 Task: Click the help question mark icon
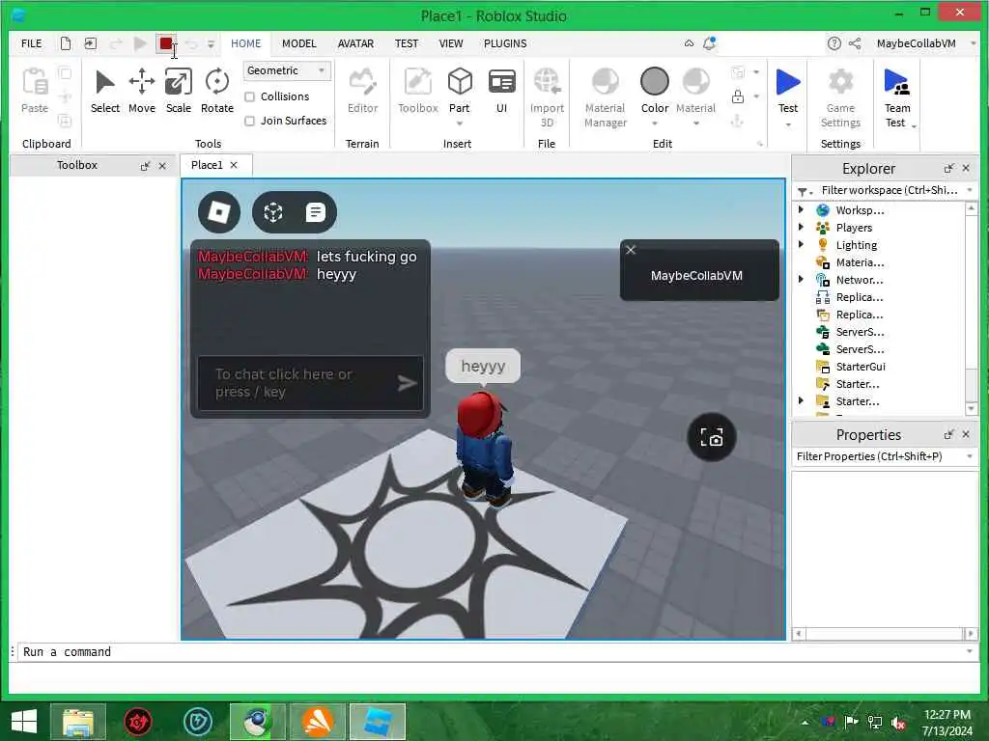pyautogui.click(x=834, y=43)
